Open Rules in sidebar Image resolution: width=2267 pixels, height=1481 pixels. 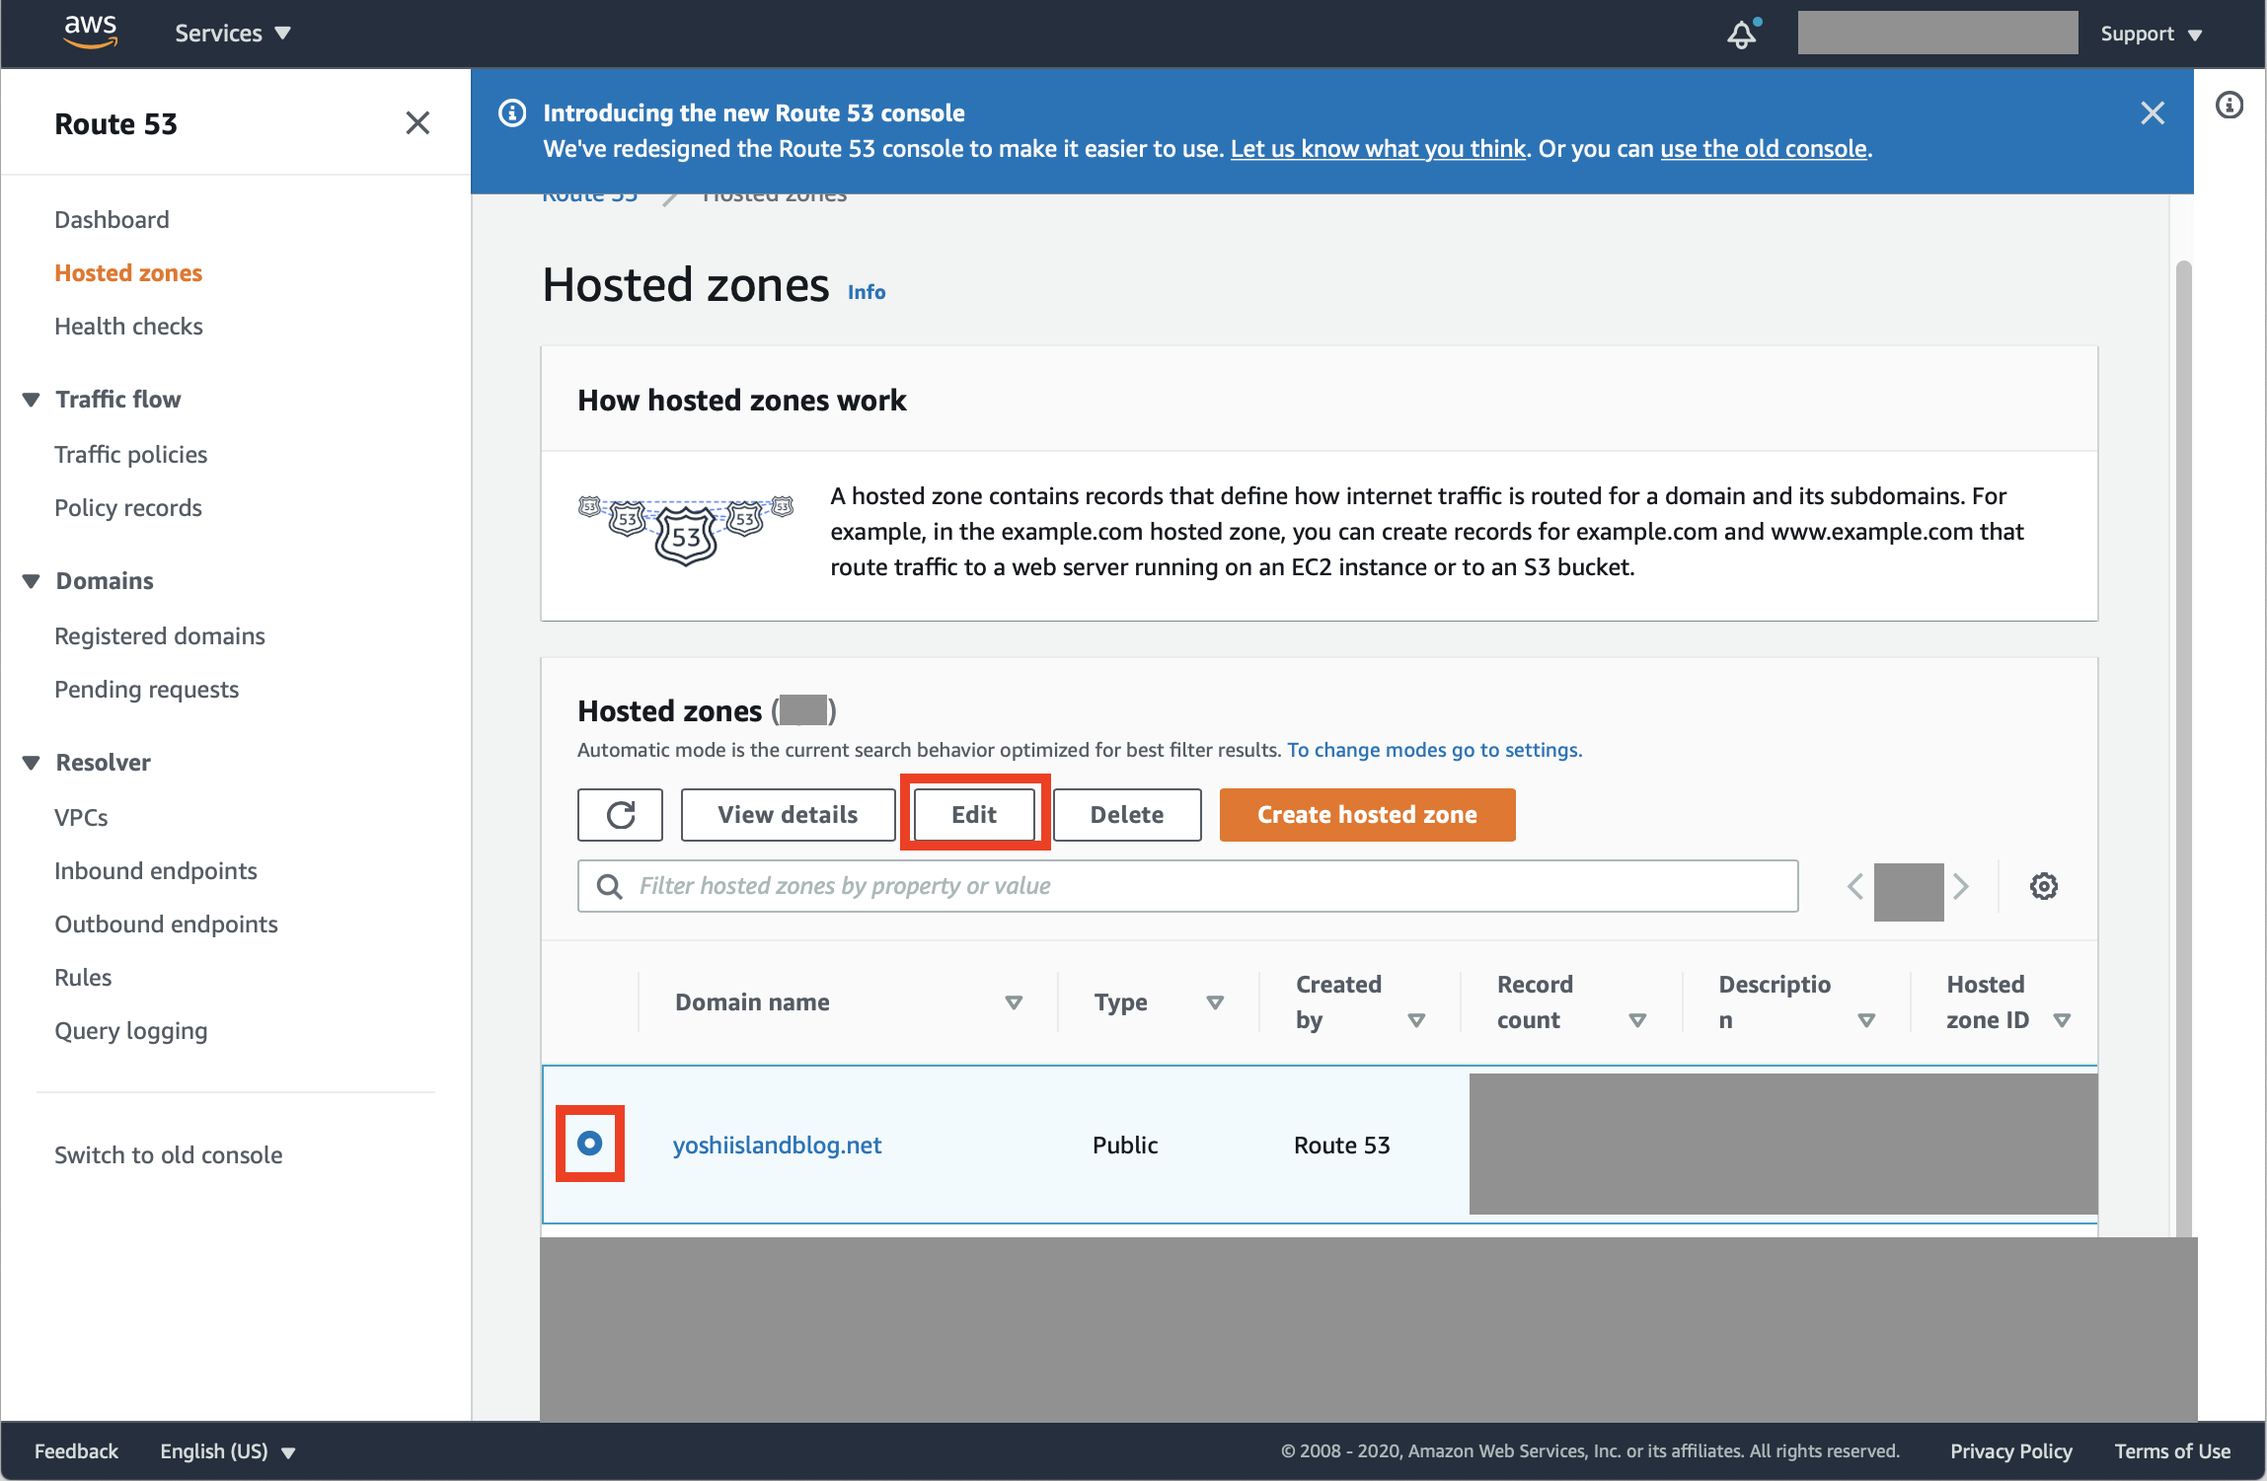pos(83,978)
